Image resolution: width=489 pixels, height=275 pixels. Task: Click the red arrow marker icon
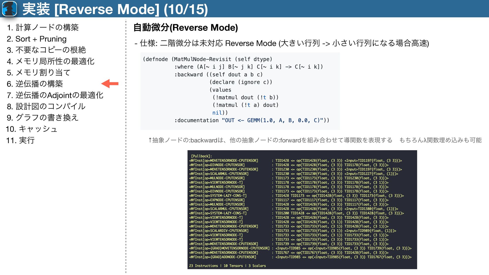pyautogui.click(x=110, y=84)
